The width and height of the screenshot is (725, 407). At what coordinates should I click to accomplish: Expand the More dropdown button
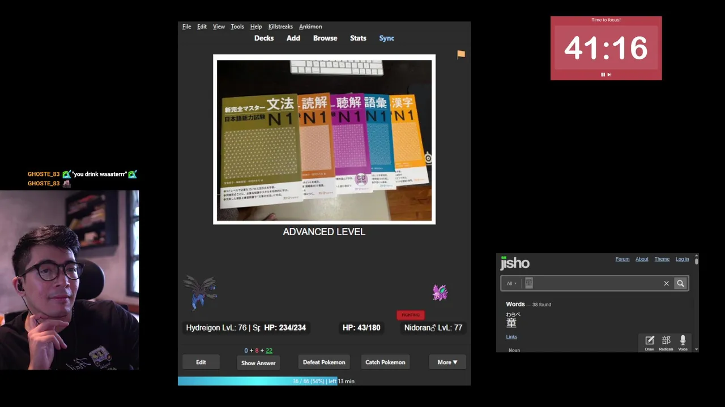click(447, 362)
